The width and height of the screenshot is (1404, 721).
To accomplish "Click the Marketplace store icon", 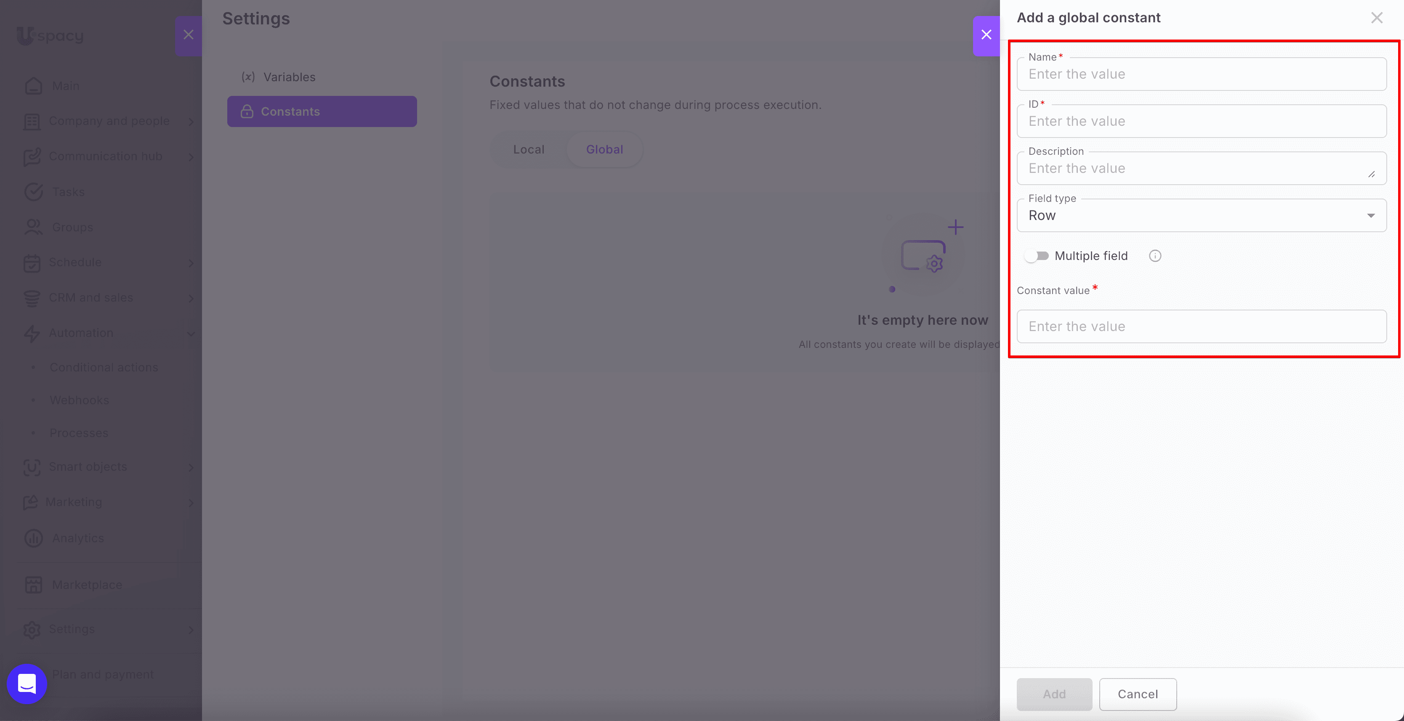I will (x=33, y=585).
